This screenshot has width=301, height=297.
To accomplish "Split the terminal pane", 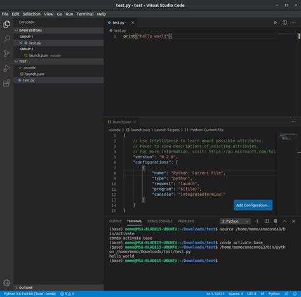I will tap(267, 221).
